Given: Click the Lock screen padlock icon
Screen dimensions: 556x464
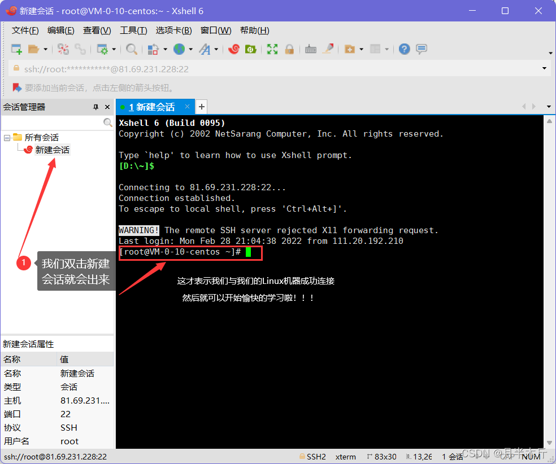Looking at the screenshot, I should pyautogui.click(x=289, y=49).
